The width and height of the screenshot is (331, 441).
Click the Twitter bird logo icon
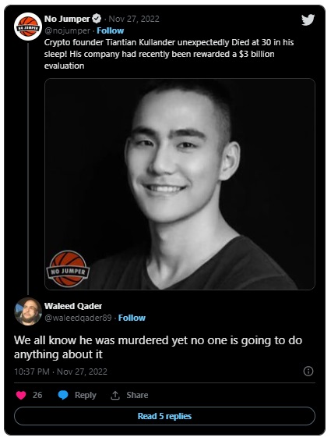pyautogui.click(x=308, y=20)
